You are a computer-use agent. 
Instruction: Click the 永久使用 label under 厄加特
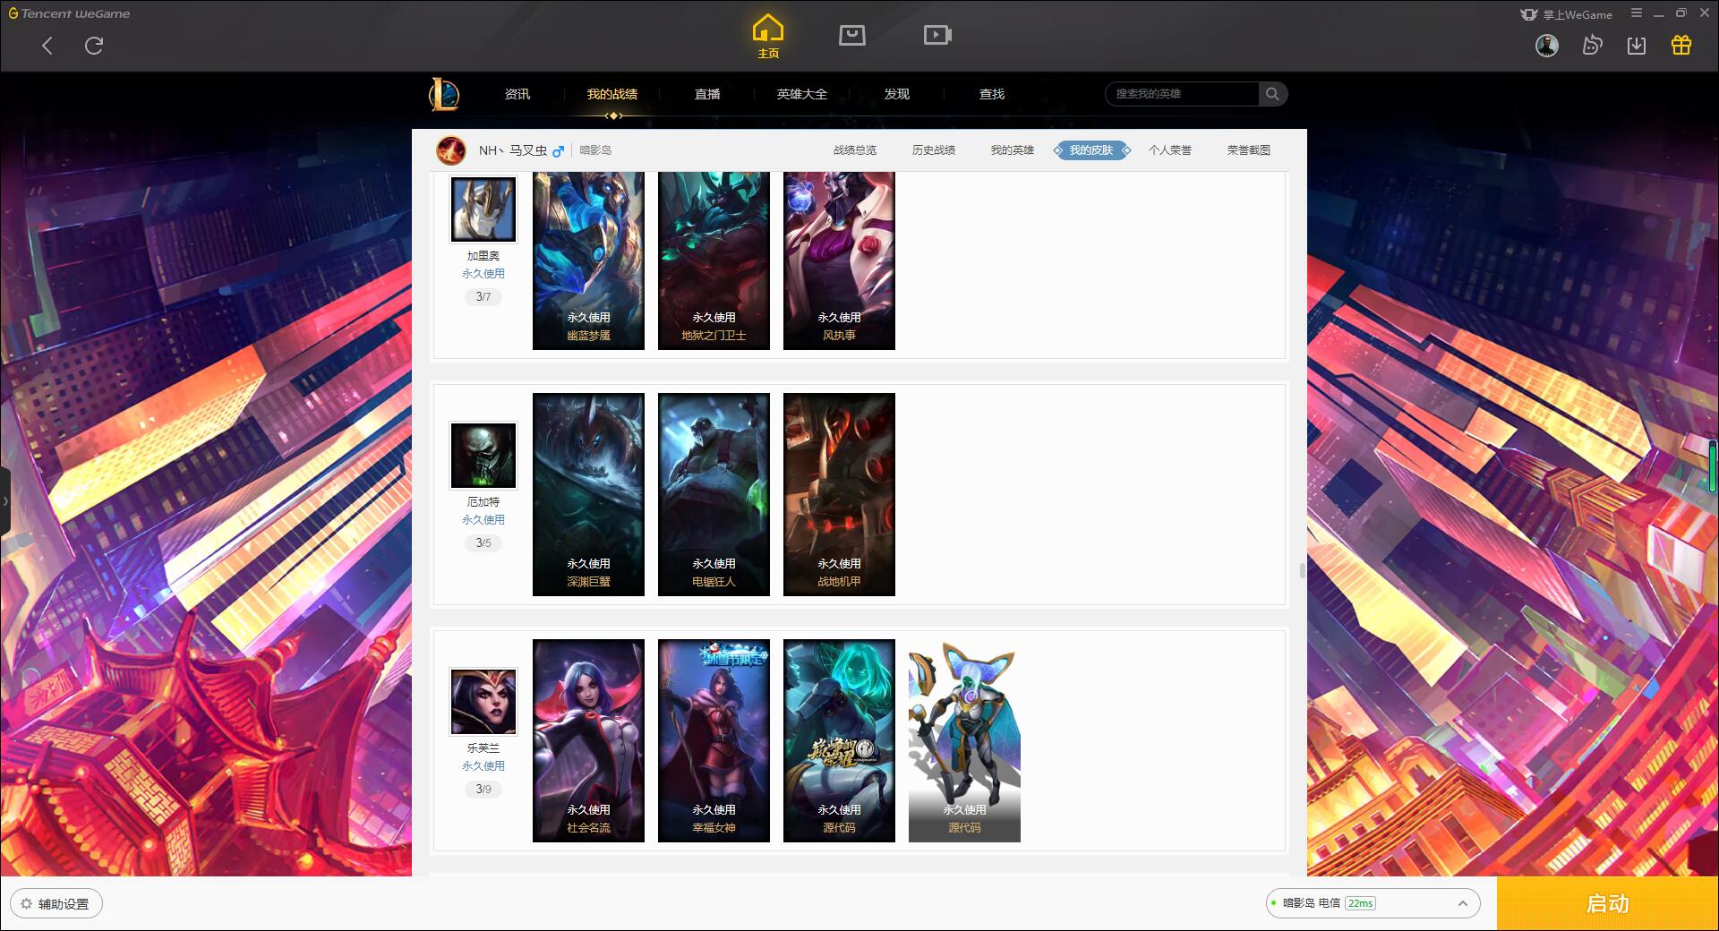[483, 520]
